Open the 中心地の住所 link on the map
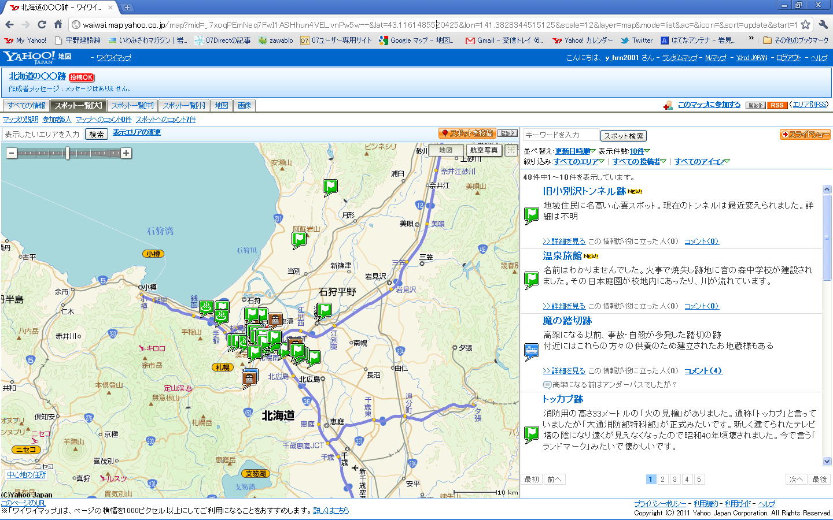This screenshot has height=520, width=833. pos(26,475)
